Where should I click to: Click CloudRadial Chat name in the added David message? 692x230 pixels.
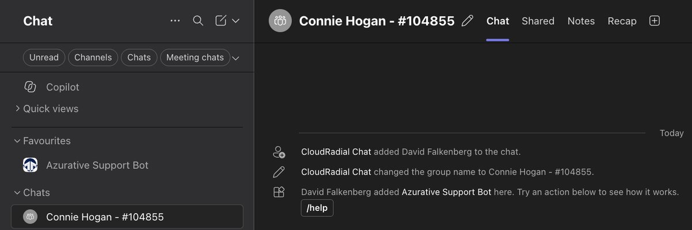pos(336,152)
